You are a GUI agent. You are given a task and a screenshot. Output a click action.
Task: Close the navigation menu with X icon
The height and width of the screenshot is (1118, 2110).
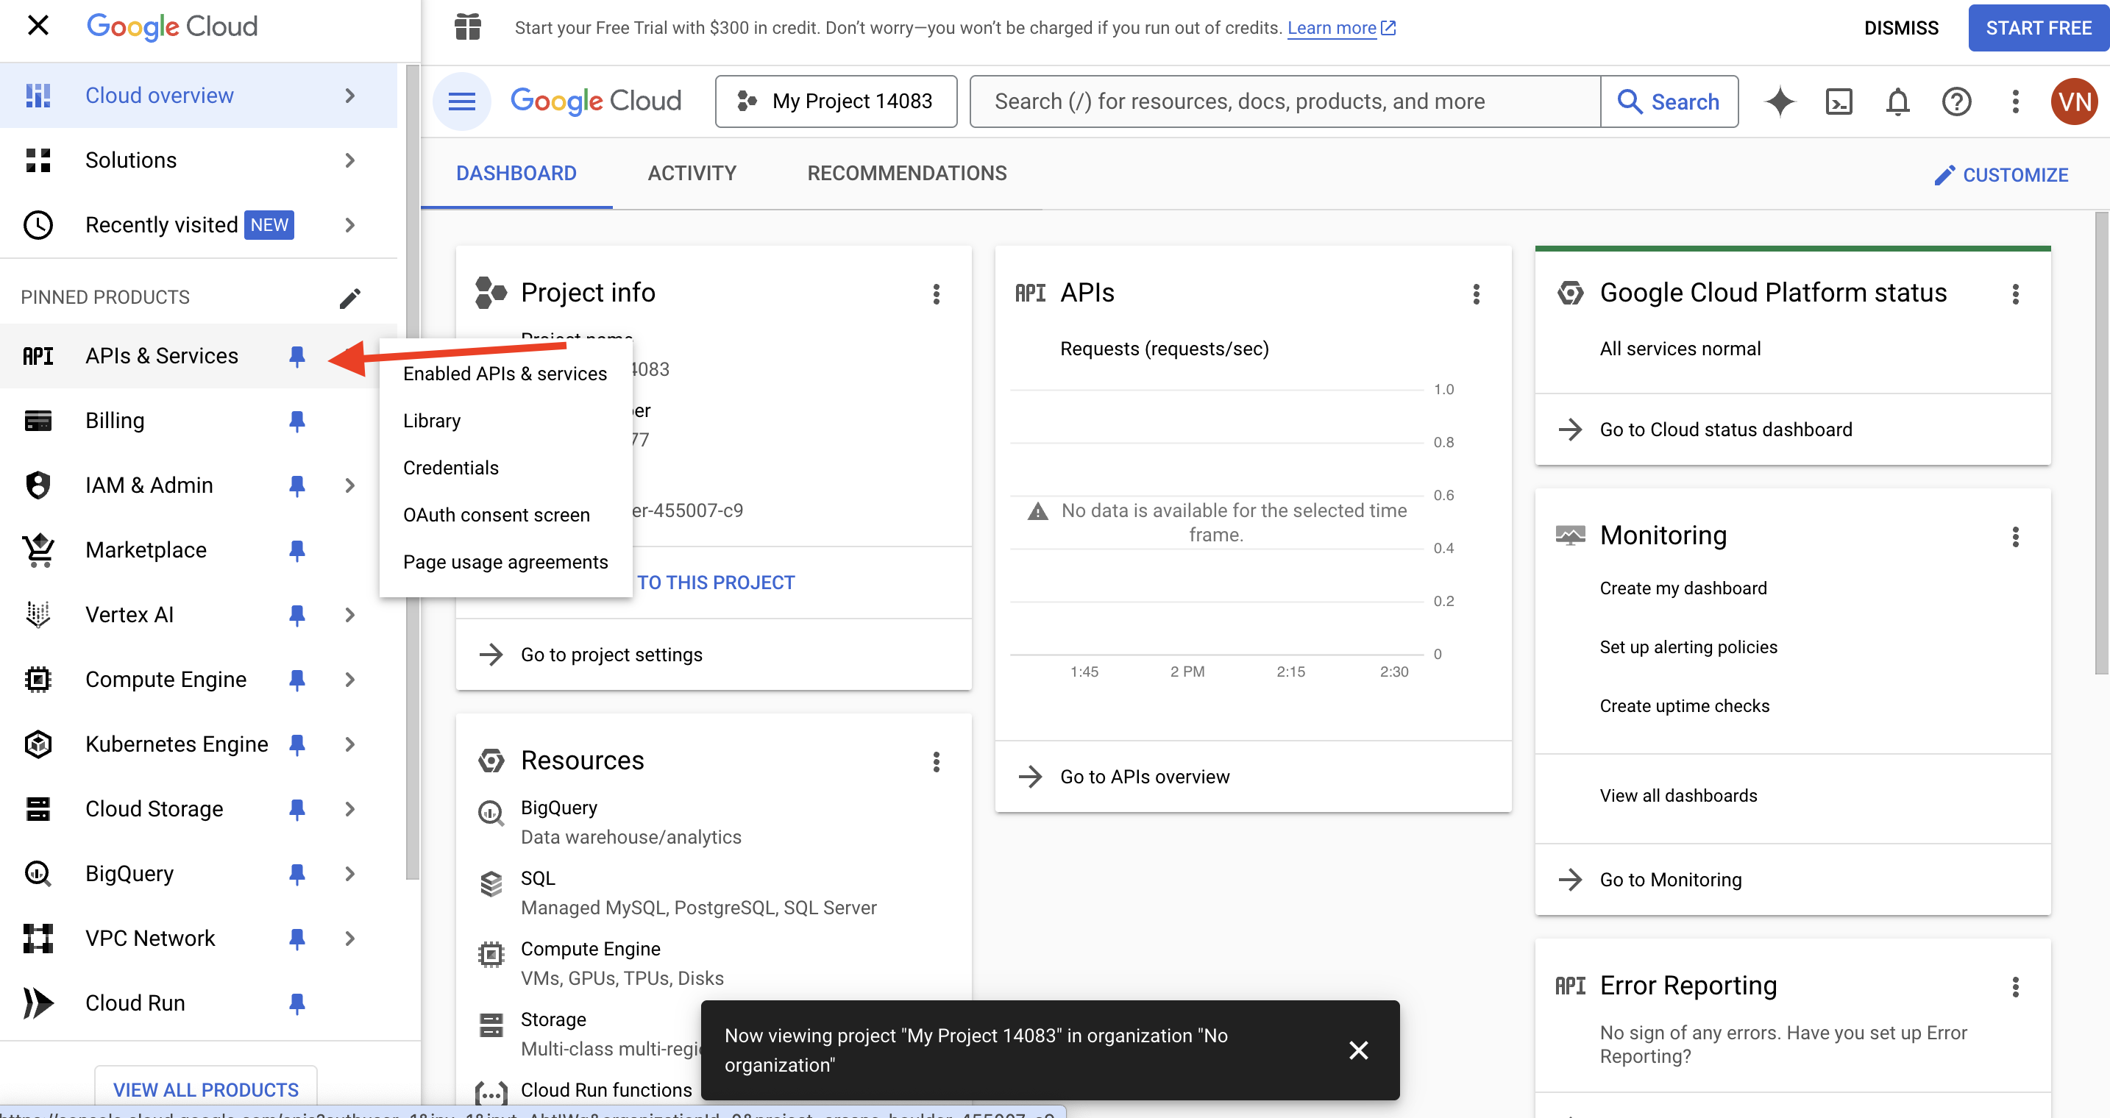[x=38, y=26]
